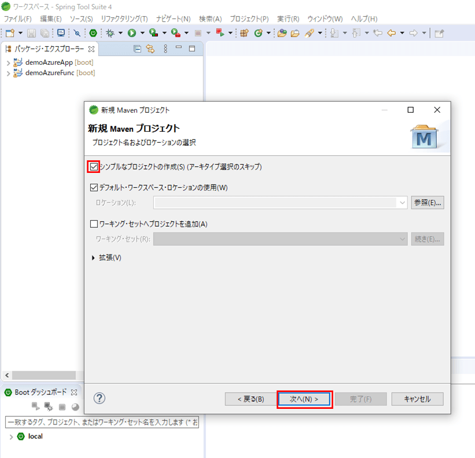Open the ファイル(F) menu

(x=18, y=19)
